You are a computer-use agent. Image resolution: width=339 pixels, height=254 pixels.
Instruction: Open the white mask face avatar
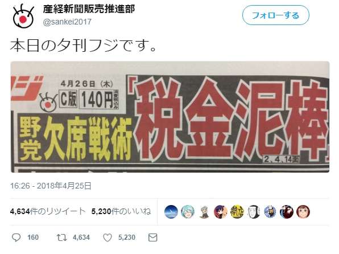[253, 211]
